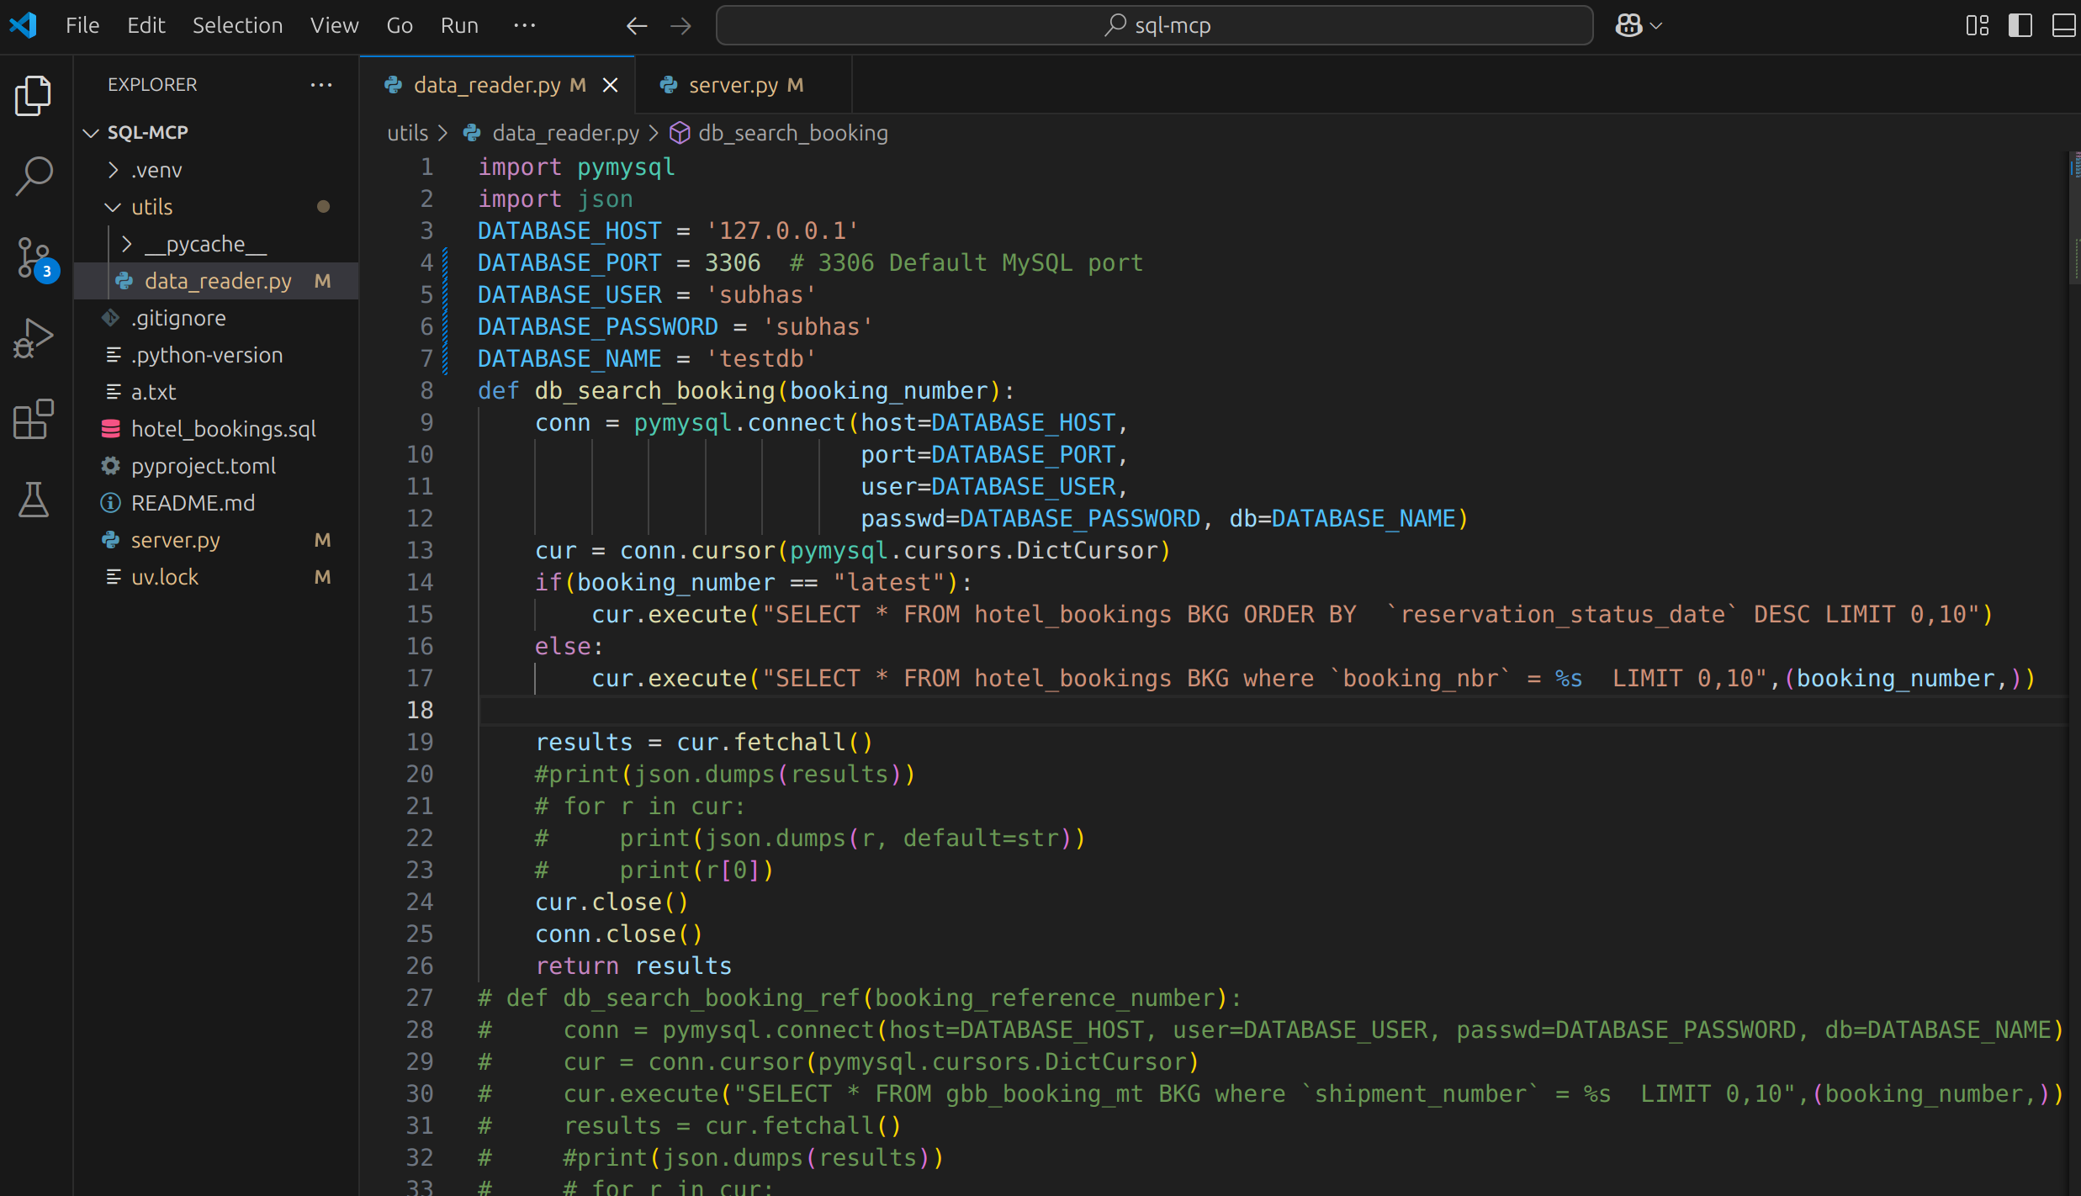Open the Testing flask view
Viewport: 2081px width, 1196px height.
pos(34,500)
